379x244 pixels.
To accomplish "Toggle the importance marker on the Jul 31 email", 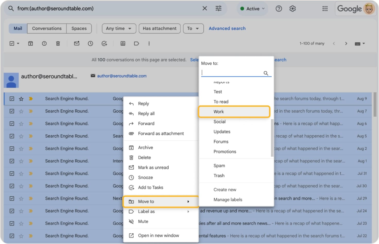I will tap(31, 173).
